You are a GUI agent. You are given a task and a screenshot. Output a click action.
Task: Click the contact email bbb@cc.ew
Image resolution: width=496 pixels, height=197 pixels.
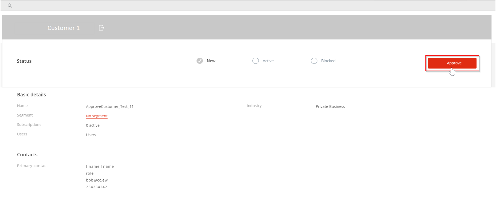[97, 180]
